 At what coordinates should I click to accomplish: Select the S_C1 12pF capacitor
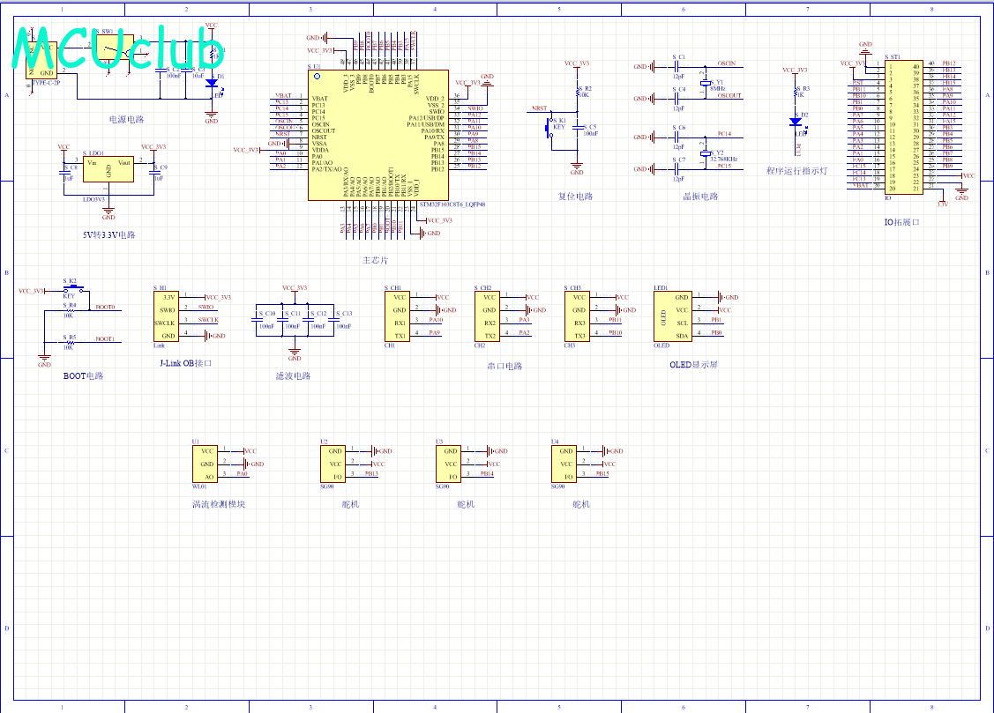(x=677, y=66)
